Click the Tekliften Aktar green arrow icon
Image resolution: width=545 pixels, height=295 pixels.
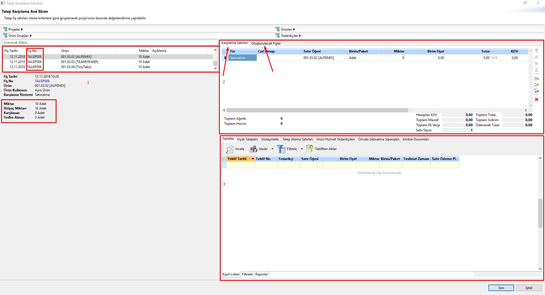click(310, 149)
